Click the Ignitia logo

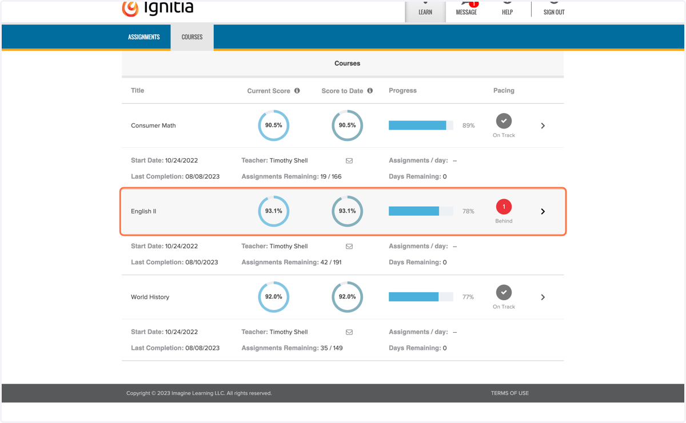pos(158,9)
